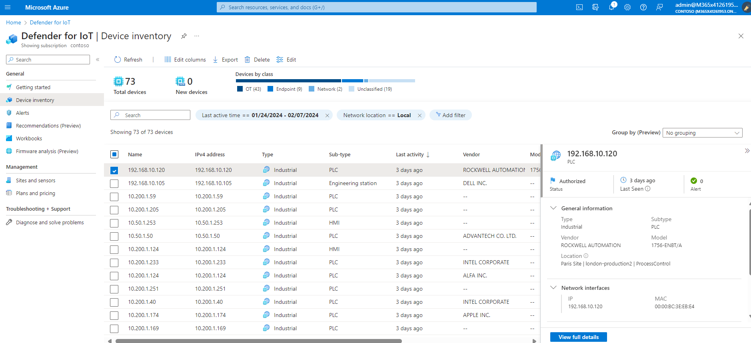Open the more options ellipsis beside the title

click(x=197, y=36)
